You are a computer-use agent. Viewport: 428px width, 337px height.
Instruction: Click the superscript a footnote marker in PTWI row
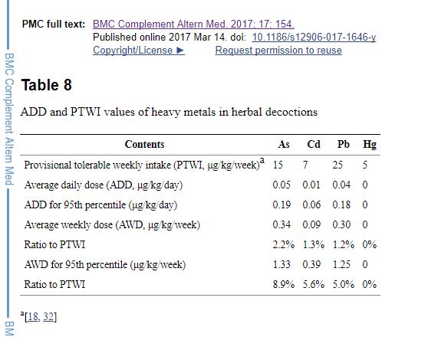pos(262,160)
